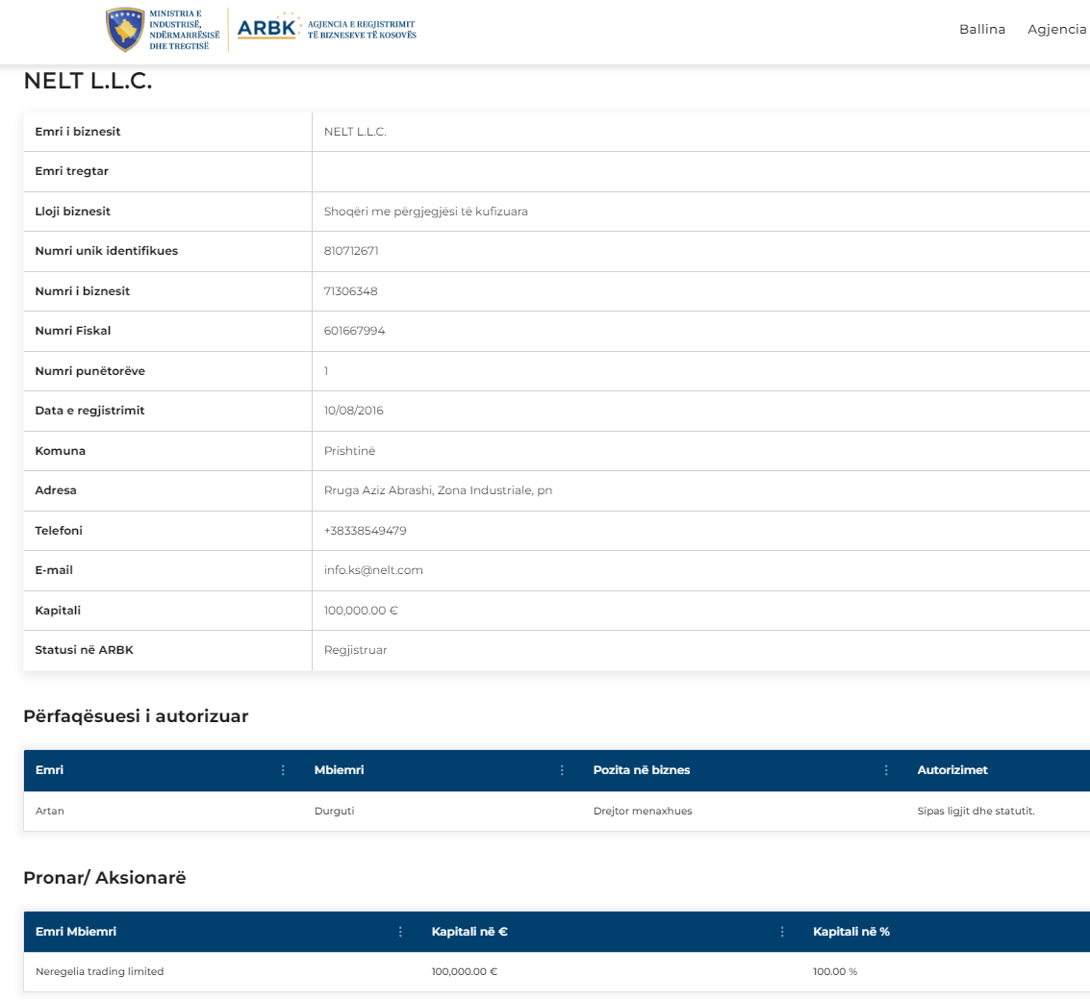Select Kapitali value 100,000.00 € in details
1090x1001 pixels.
361,612
